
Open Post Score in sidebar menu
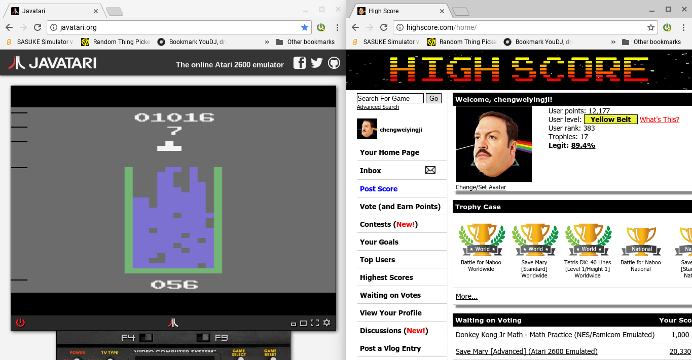click(x=379, y=189)
